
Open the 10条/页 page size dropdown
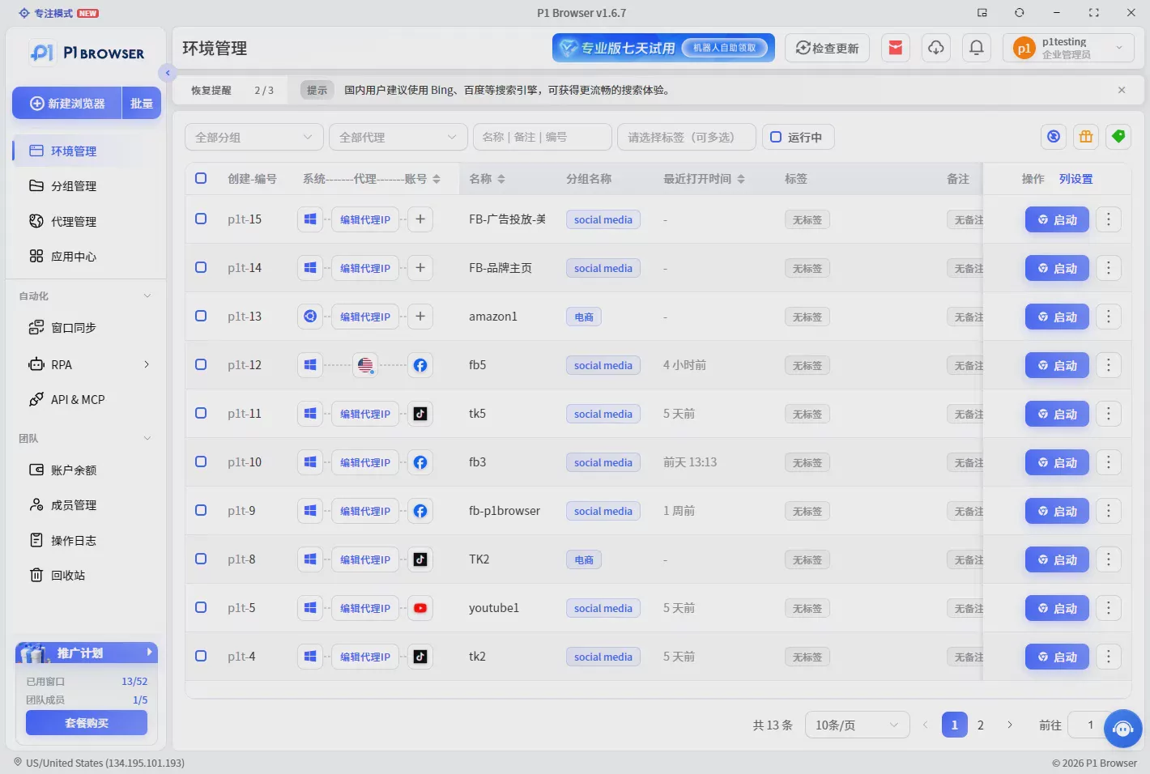coord(857,725)
